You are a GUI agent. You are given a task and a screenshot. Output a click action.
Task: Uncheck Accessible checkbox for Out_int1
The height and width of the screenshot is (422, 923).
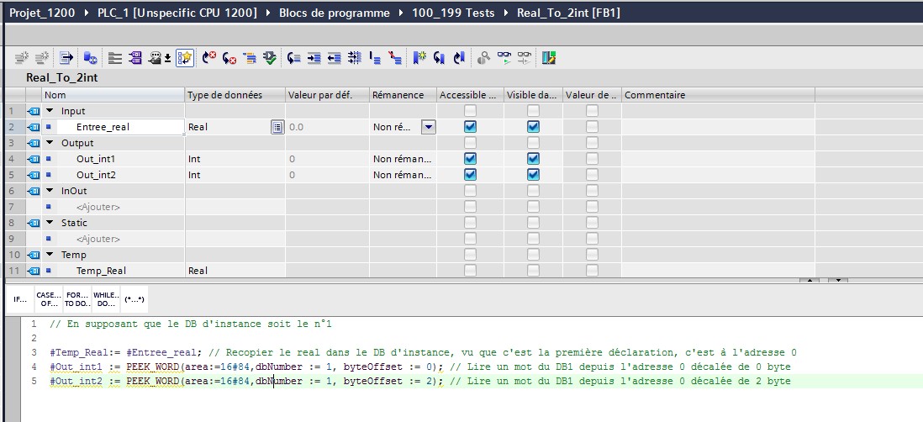(470, 158)
